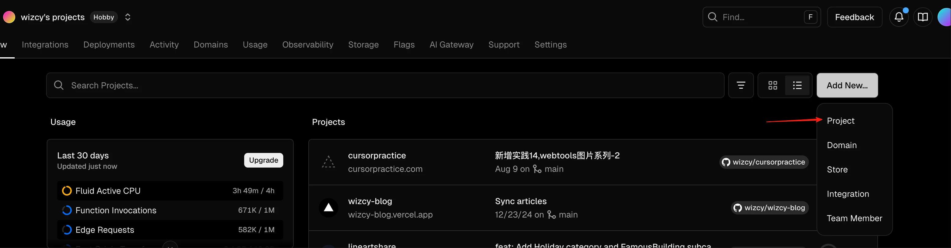Select Project from the Add New menu

pos(841,121)
